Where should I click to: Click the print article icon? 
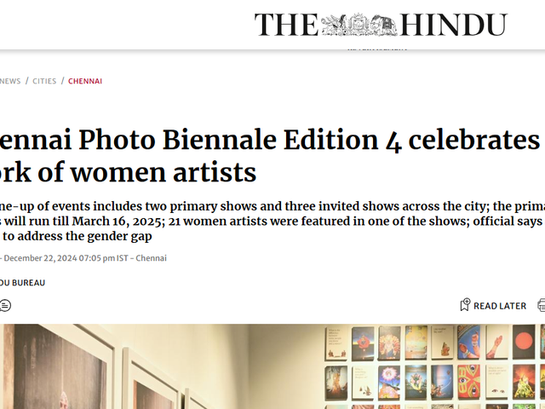tap(542, 305)
